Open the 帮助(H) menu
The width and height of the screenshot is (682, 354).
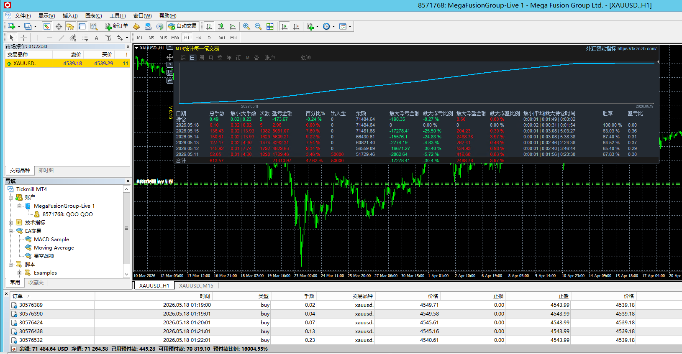click(x=168, y=16)
